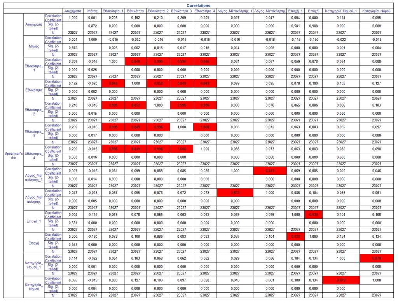Select red 0,813 cell in Λόγος_Μετακίνησης row
This screenshot has width=398, height=302.
(235, 193)
